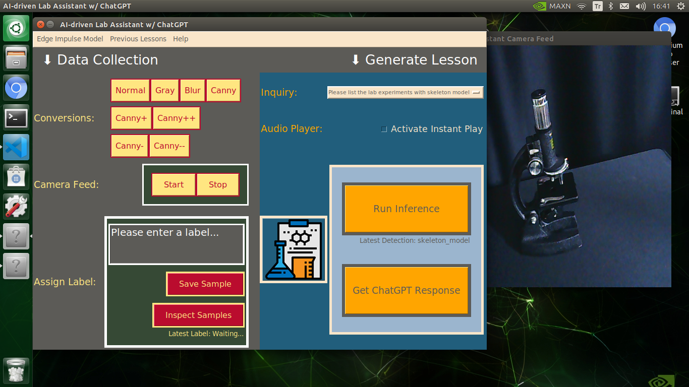Click the Chromium desktop shortcut icon
The height and width of the screenshot is (387, 689).
coord(664,28)
